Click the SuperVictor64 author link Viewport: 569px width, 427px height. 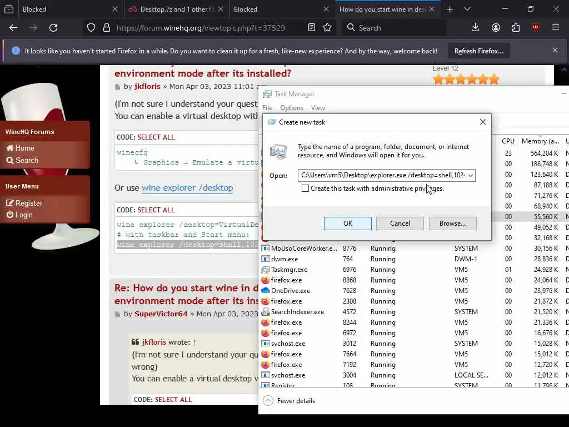[x=161, y=314]
